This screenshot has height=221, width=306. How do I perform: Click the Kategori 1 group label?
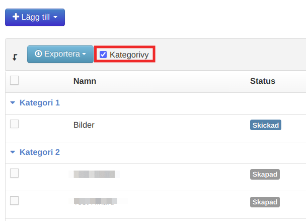40,103
